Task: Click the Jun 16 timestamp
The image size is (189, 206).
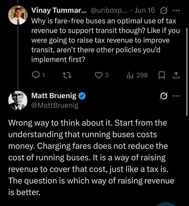Action: point(145,10)
